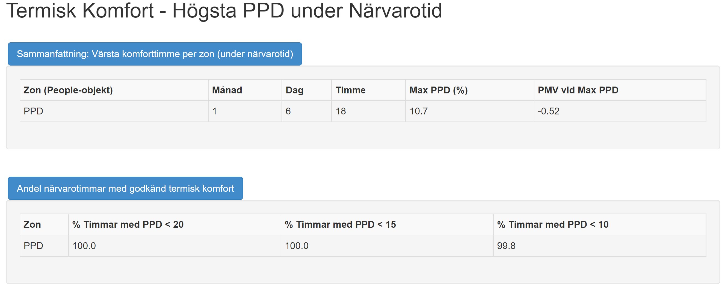Click the Timme column header
This screenshot has height=290, width=725.
point(350,90)
